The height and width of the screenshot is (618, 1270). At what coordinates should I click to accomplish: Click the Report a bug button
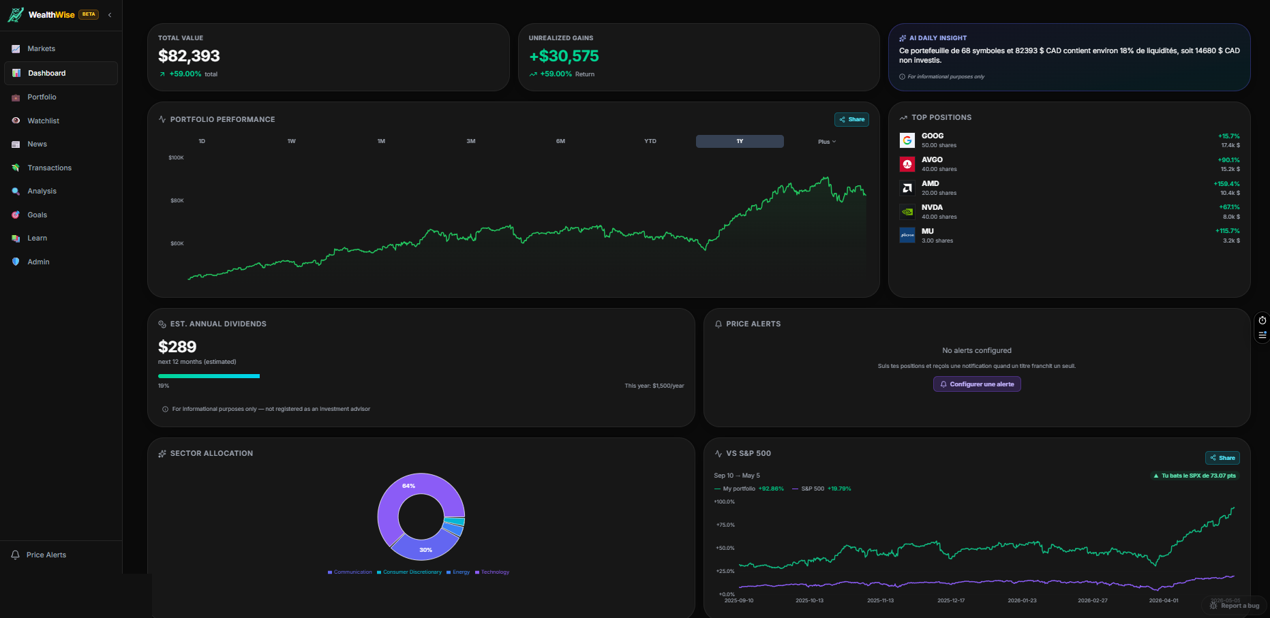[1234, 606]
